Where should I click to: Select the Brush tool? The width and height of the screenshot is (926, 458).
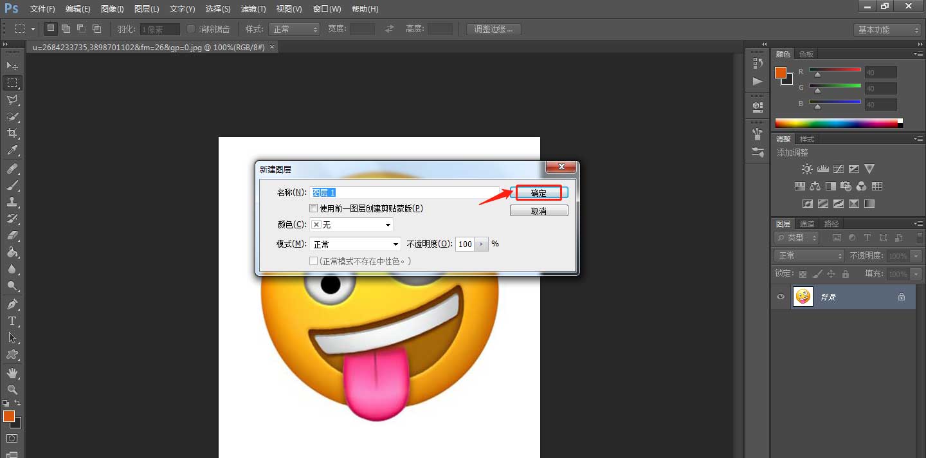coord(13,185)
